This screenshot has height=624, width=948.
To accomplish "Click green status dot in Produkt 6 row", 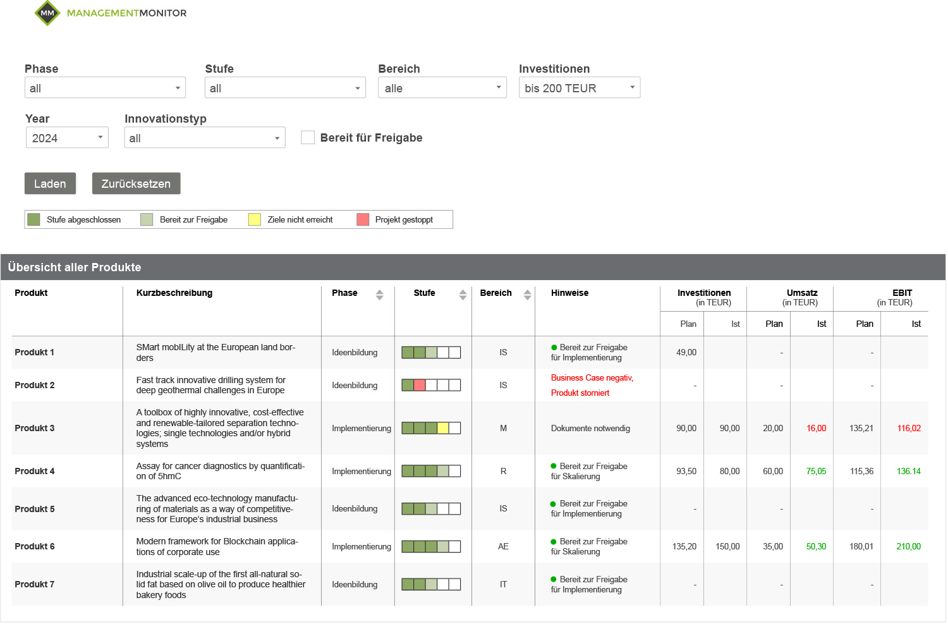I will pyautogui.click(x=554, y=542).
